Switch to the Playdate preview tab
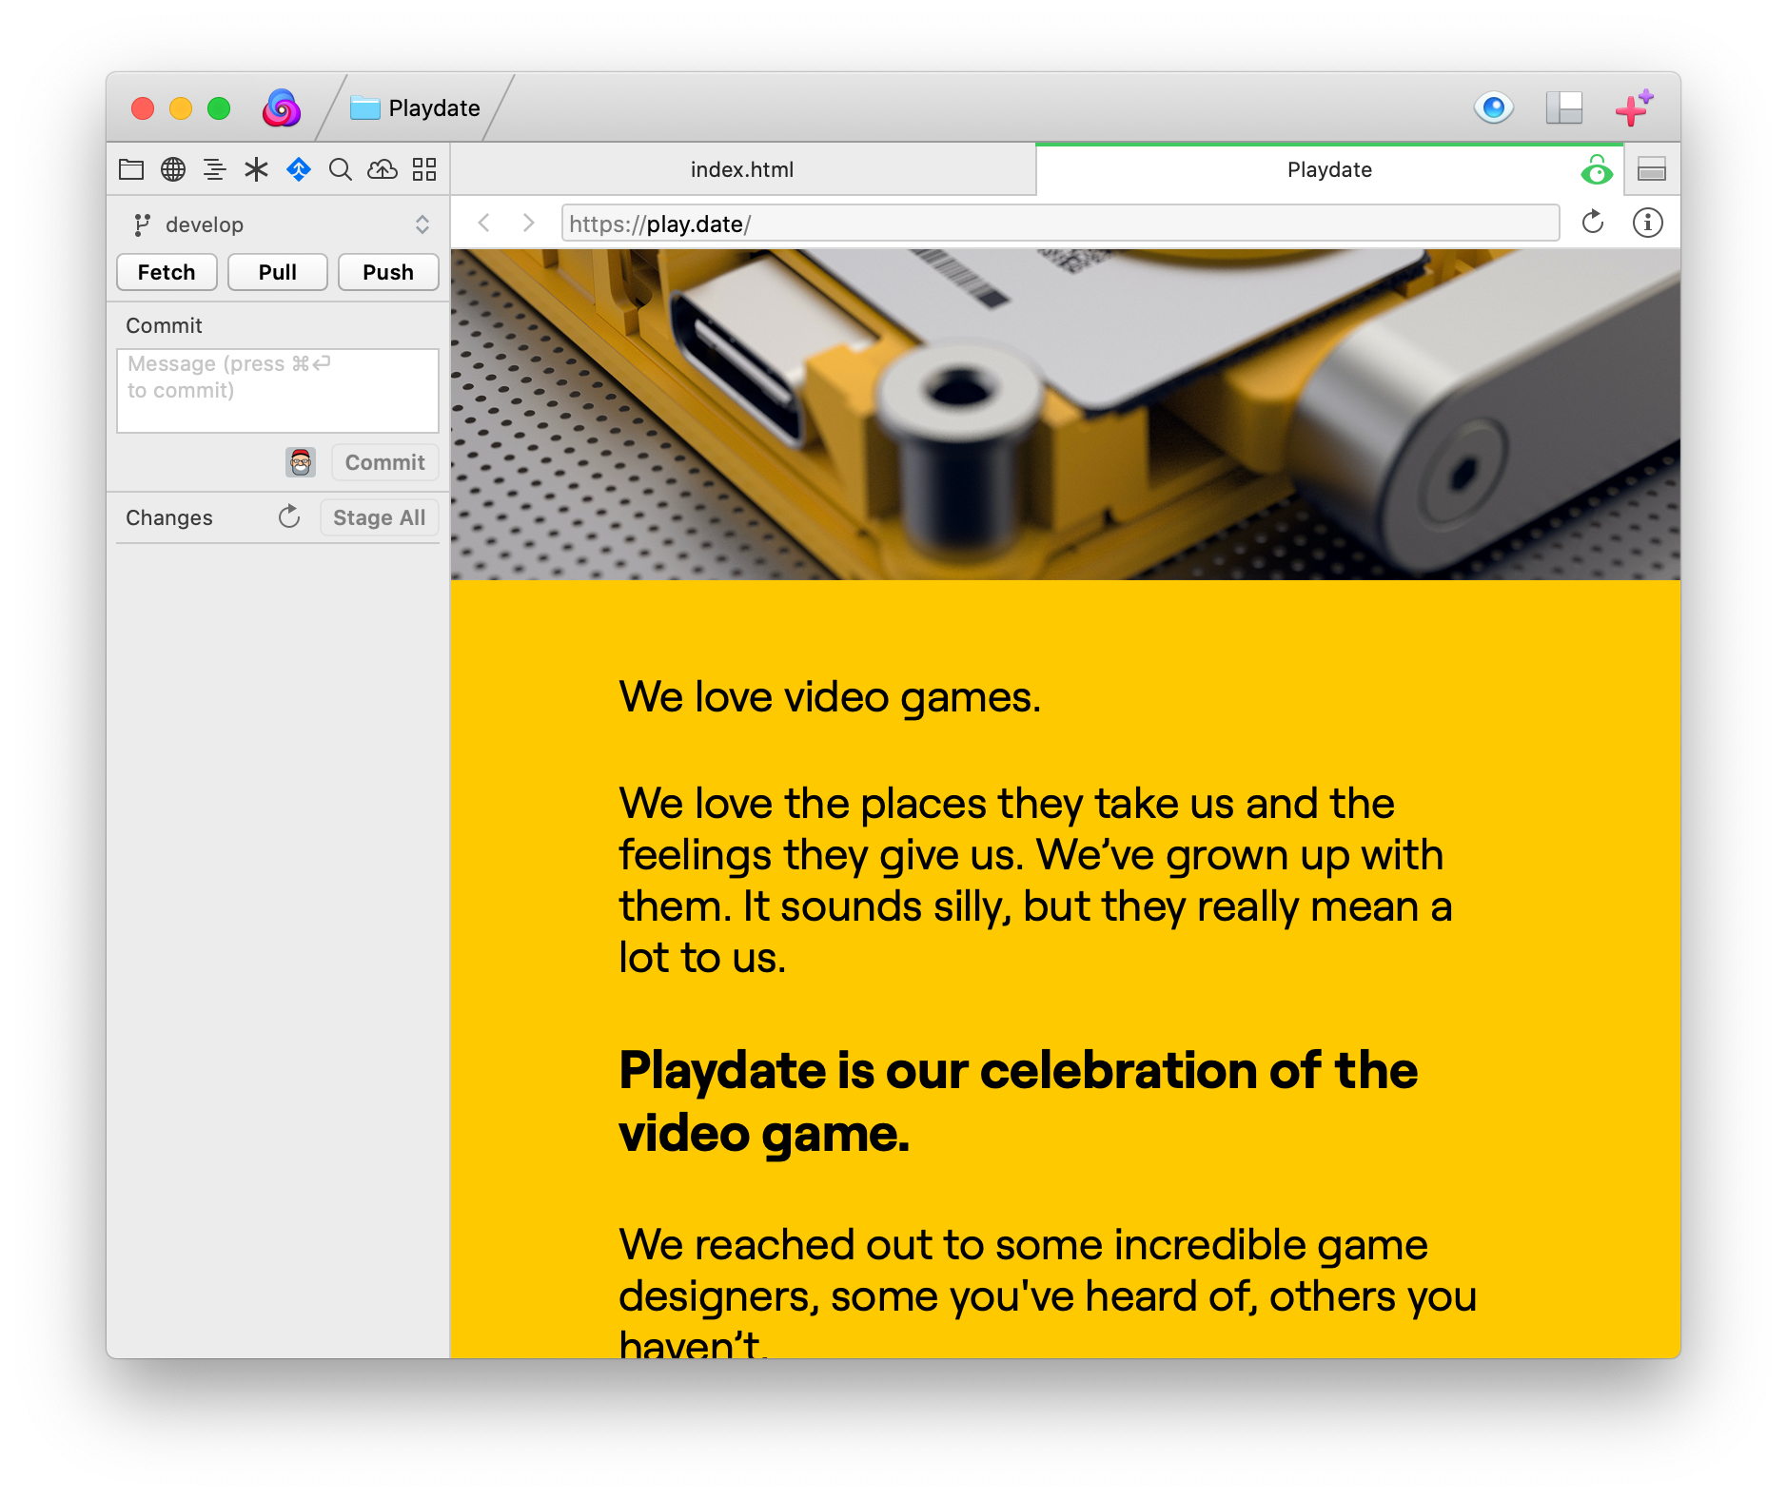Viewport: 1787px width, 1499px height. coord(1329,169)
